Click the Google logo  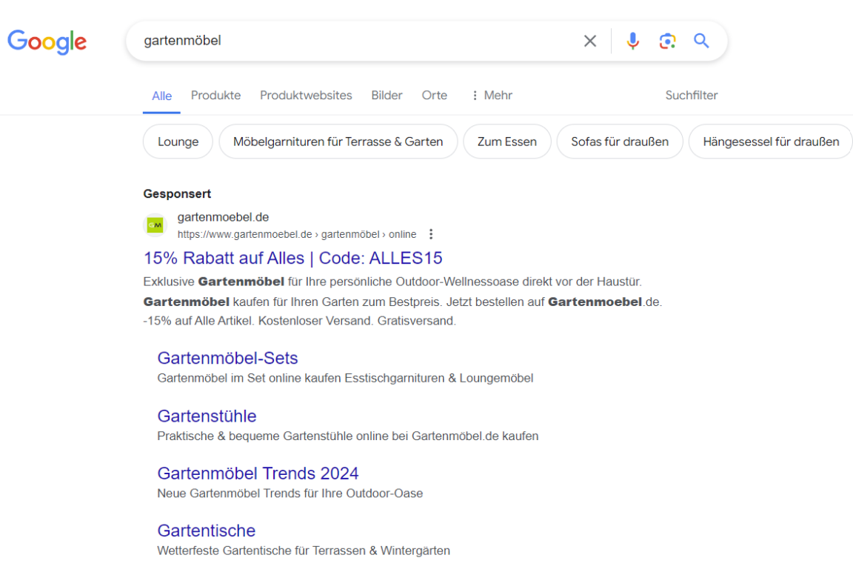point(47,41)
